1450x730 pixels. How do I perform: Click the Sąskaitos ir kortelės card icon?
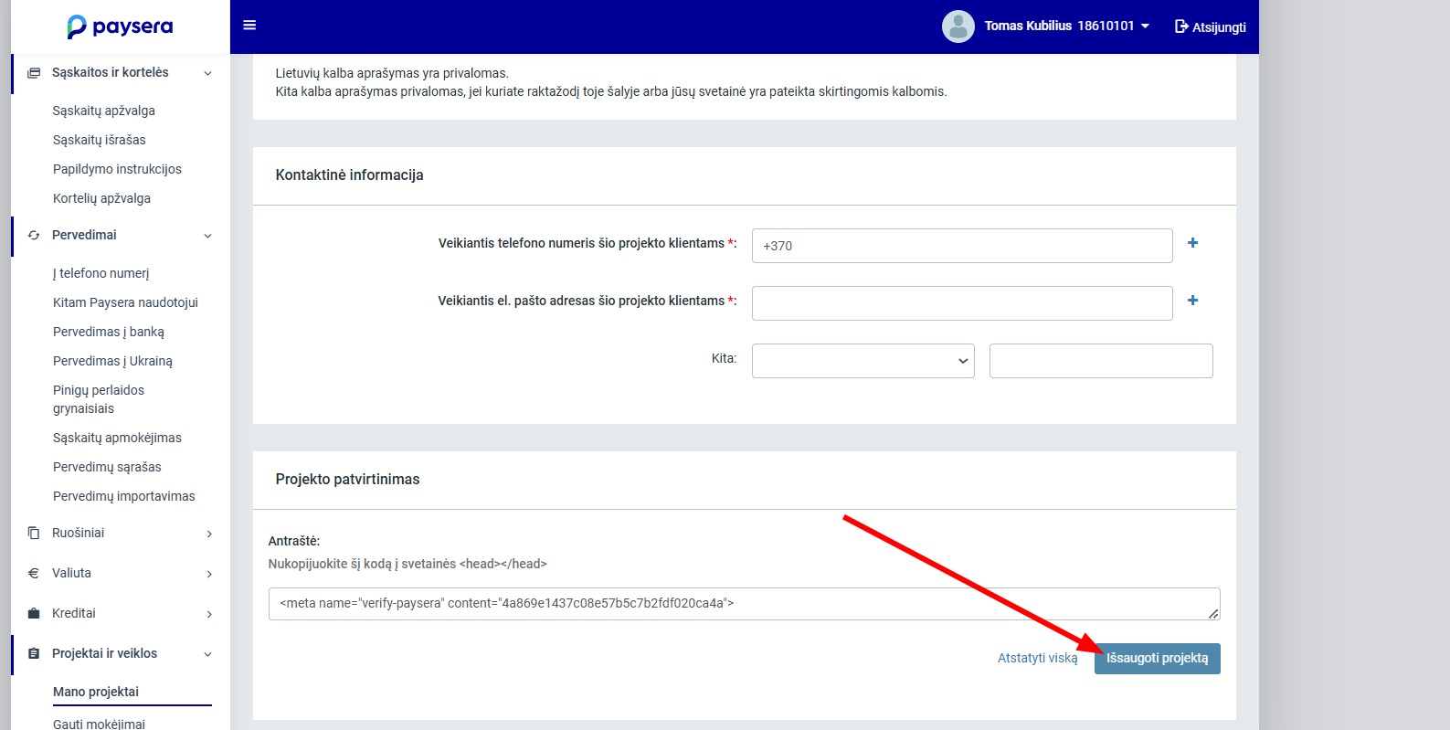coord(34,73)
